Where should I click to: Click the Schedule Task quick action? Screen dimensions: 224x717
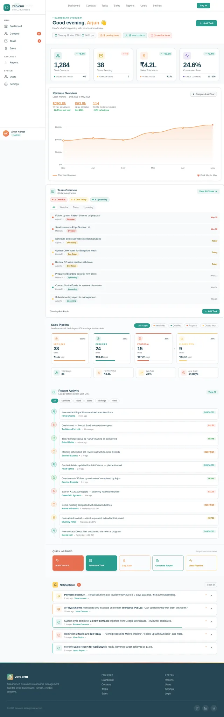pyautogui.click(x=101, y=563)
